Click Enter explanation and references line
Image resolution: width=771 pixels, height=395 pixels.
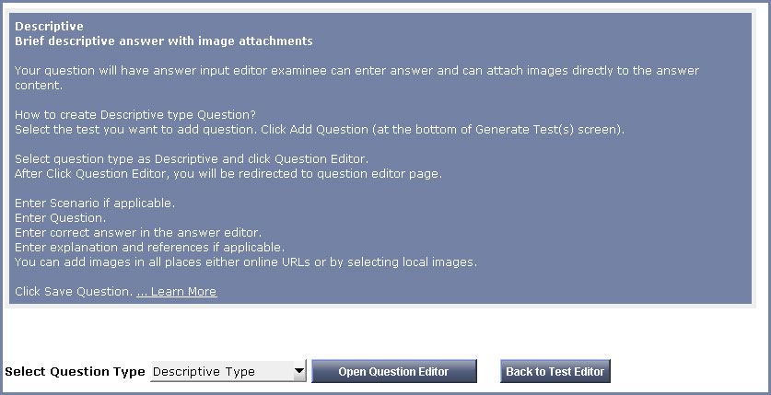[149, 247]
